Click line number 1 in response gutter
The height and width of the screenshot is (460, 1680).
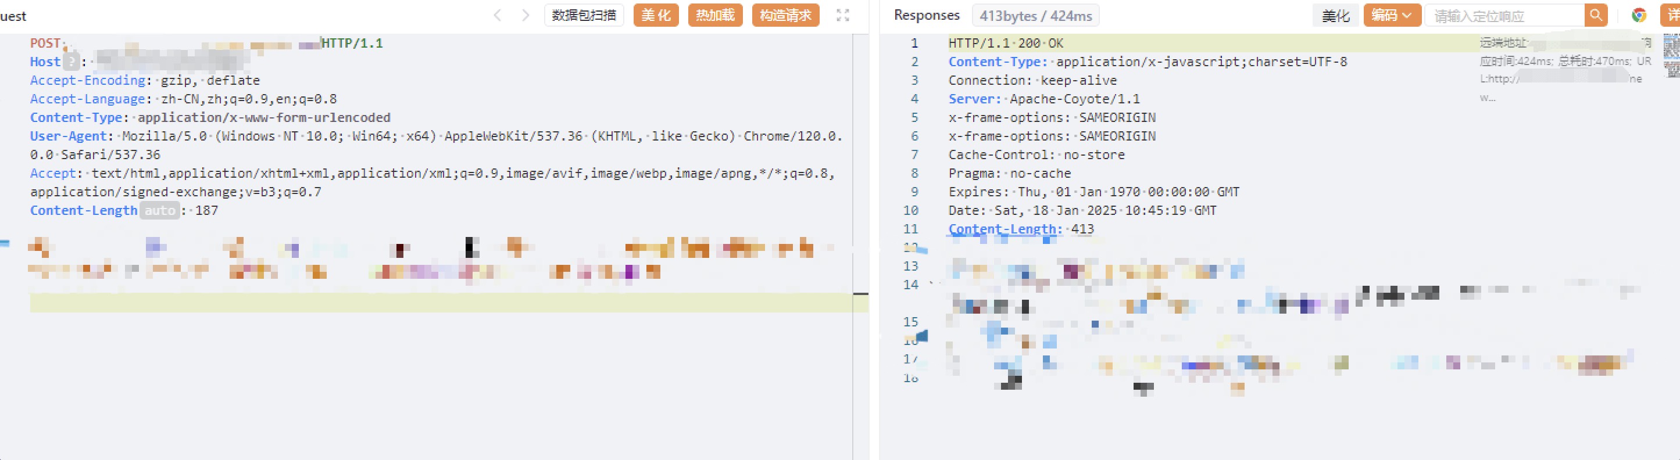[x=914, y=43]
